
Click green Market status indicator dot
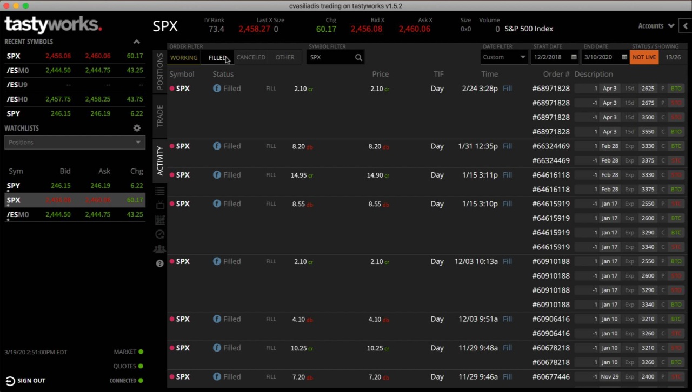click(141, 352)
